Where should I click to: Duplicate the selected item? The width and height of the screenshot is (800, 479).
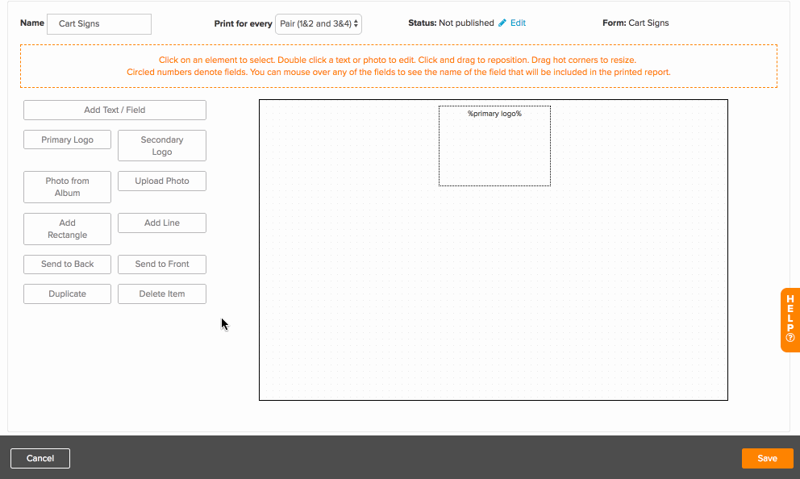(x=68, y=294)
